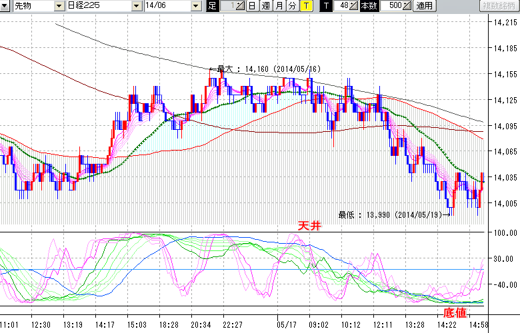Select the 日 (daily) candle interval button
The width and height of the screenshot is (520, 333).
[252, 6]
